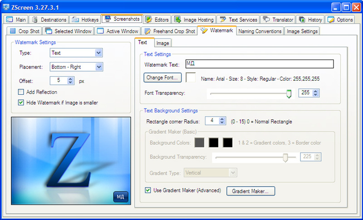Screen dimensions: 363x220
Task: Click the Main tab icon
Action: tap(9, 20)
